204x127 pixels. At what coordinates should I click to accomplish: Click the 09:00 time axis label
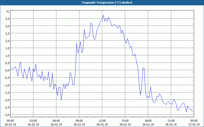(79, 121)
